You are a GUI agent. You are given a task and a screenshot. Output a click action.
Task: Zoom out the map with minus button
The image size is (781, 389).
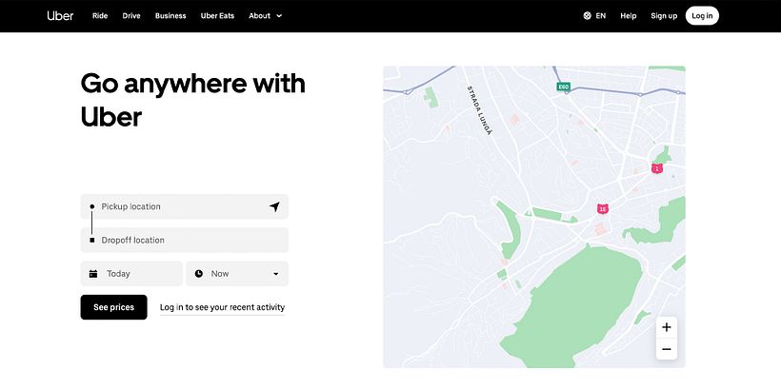pos(667,350)
